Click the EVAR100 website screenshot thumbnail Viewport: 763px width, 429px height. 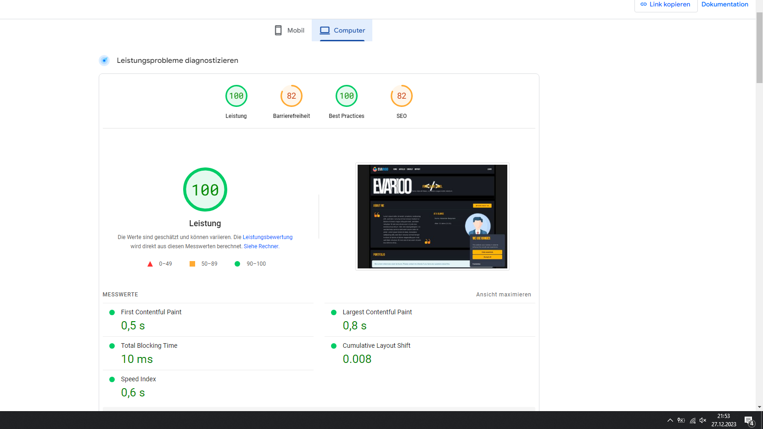click(x=432, y=217)
